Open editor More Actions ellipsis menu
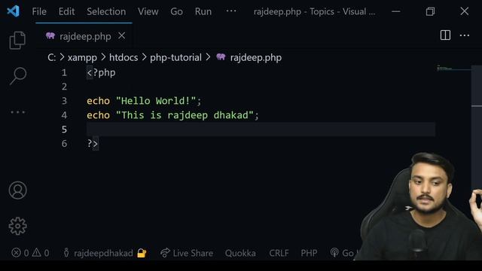The height and width of the screenshot is (271, 482). (x=464, y=35)
